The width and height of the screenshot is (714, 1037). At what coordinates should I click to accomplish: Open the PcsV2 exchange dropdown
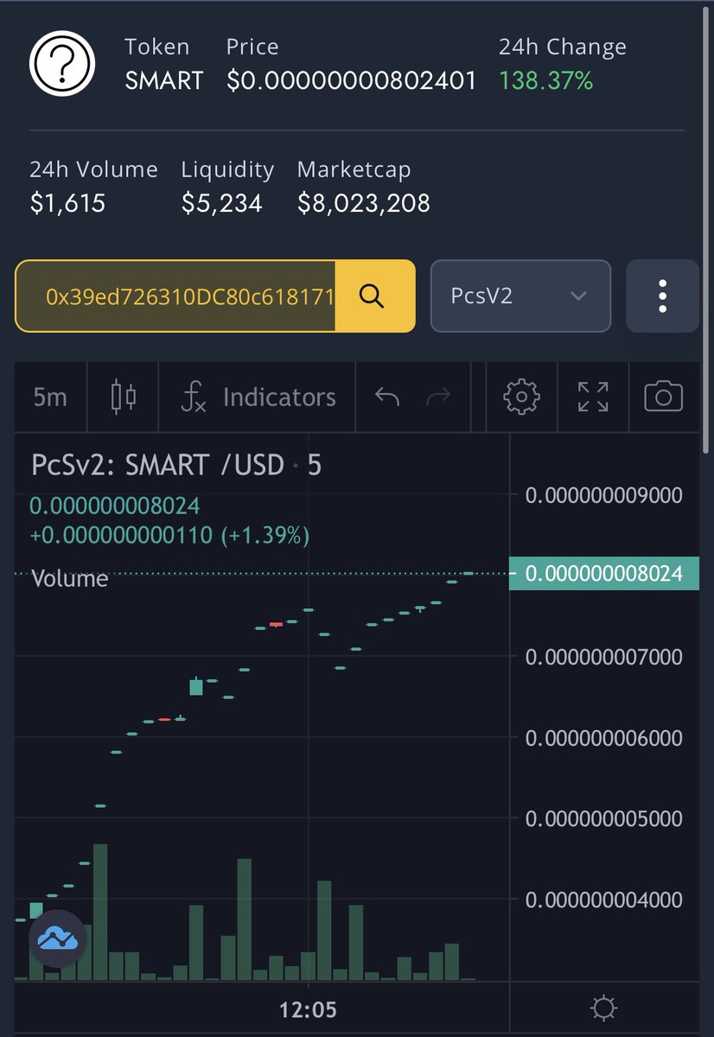coord(520,296)
